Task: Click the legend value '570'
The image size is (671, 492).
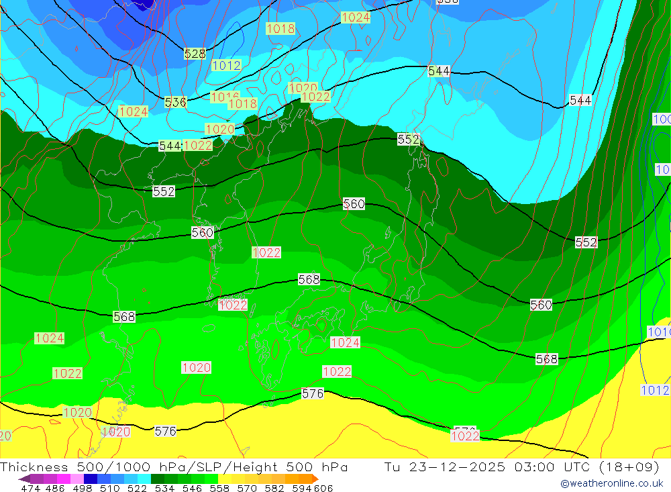Action: tap(246, 488)
